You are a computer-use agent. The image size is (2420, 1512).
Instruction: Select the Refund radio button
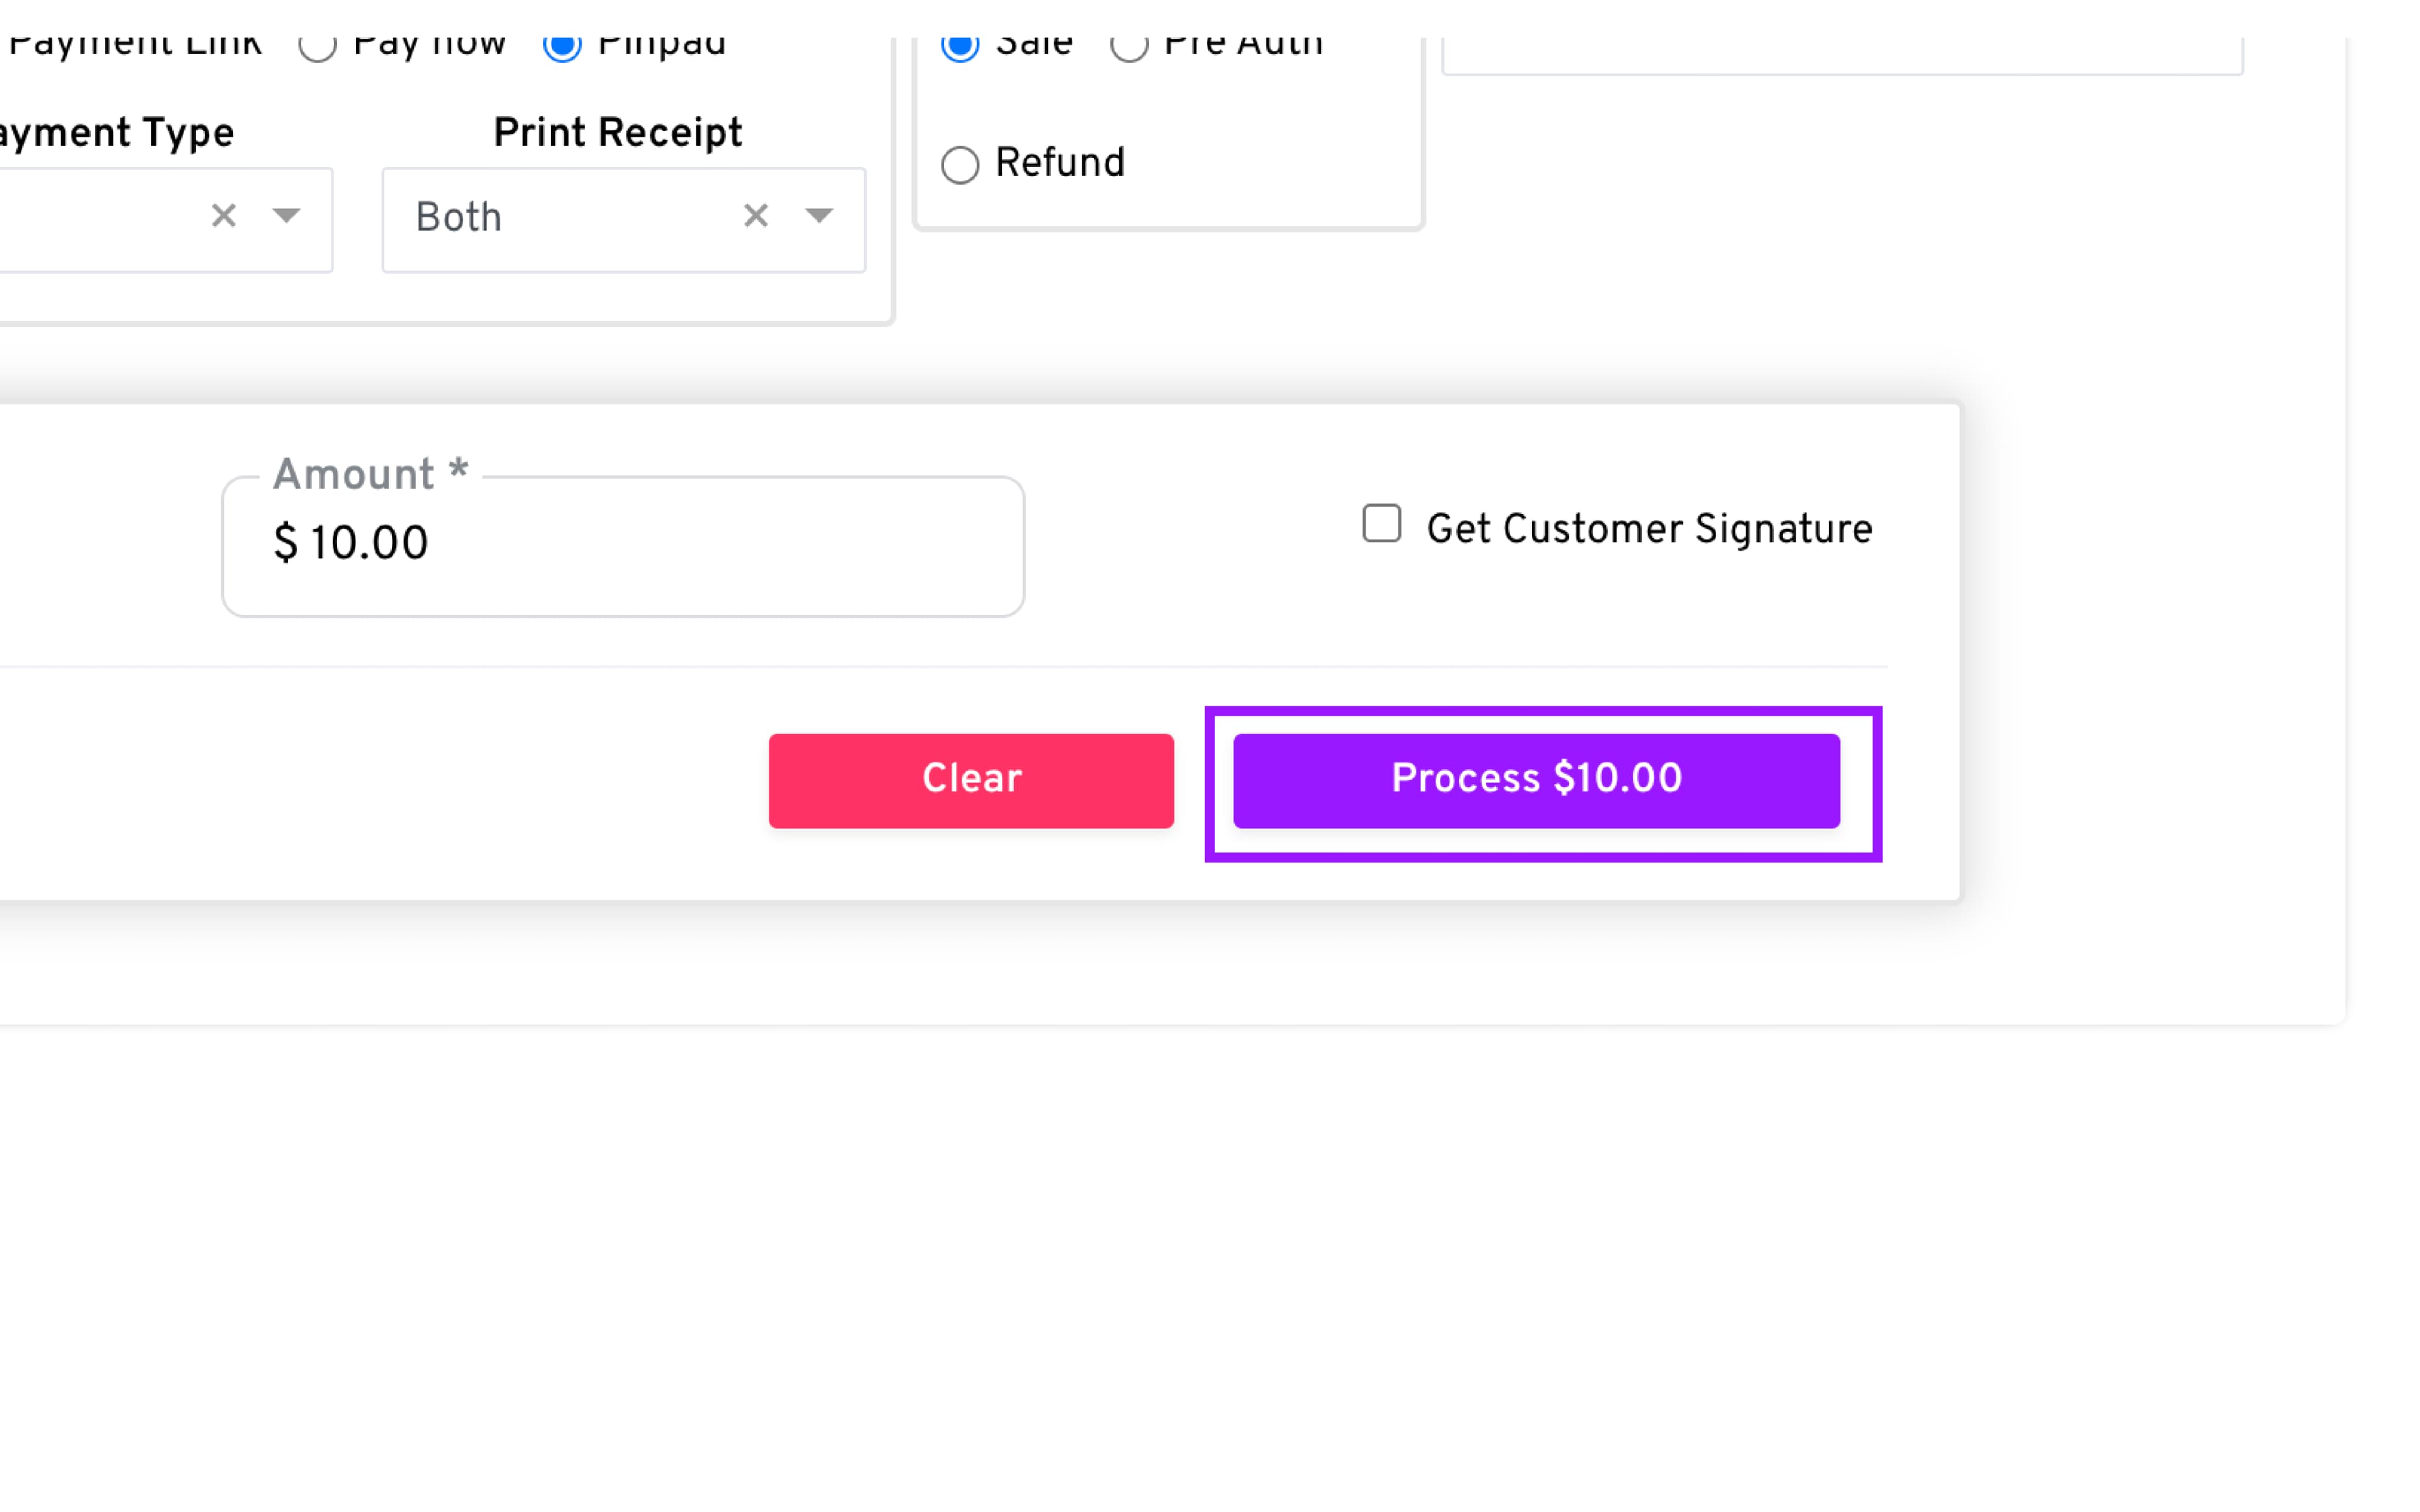[960, 165]
